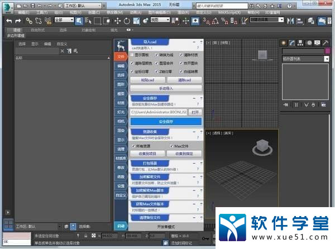Click the Redo arrow in main toolbar
Screen dimensions: 335x249
pyautogui.click(x=18, y=21)
